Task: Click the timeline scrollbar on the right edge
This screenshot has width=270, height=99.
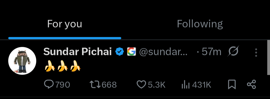Action: coord(268,58)
